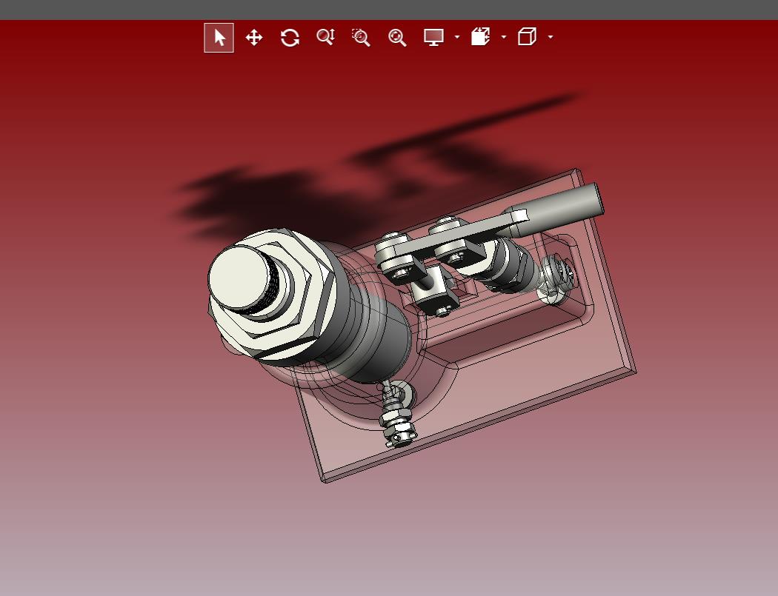Activate the Zoom to window tool
The height and width of the screenshot is (596, 778).
click(x=361, y=37)
